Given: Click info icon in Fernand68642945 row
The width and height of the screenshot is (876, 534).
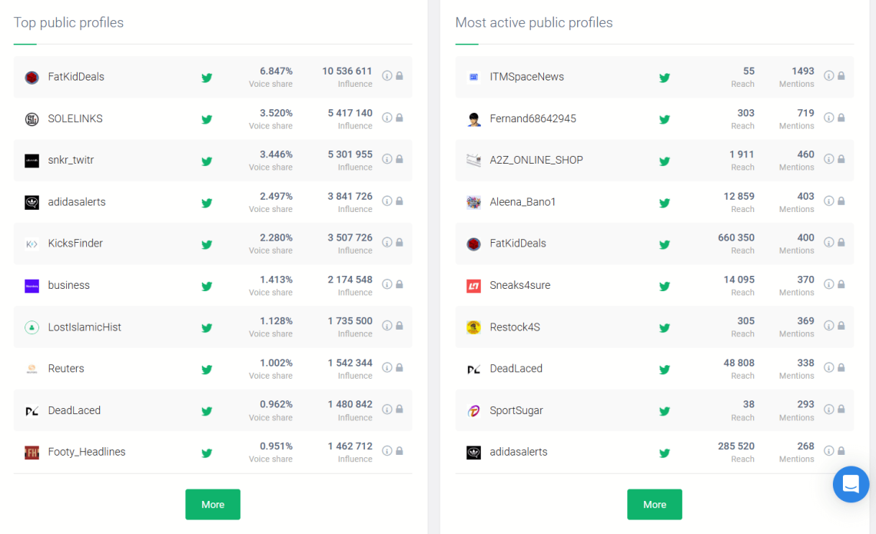Looking at the screenshot, I should pos(829,118).
